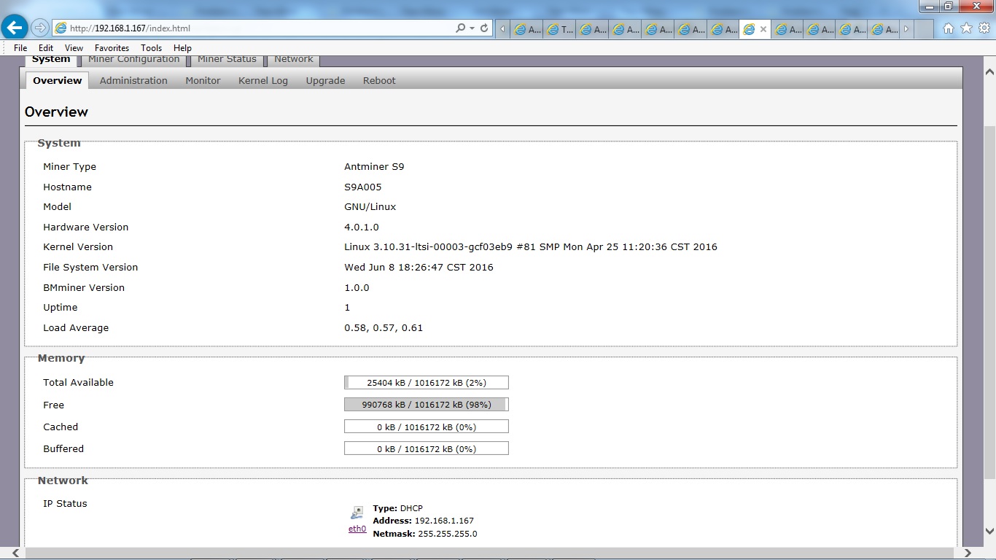Image resolution: width=996 pixels, height=560 pixels.
Task: Click the hostname value 'S9A005'
Action: (363, 187)
